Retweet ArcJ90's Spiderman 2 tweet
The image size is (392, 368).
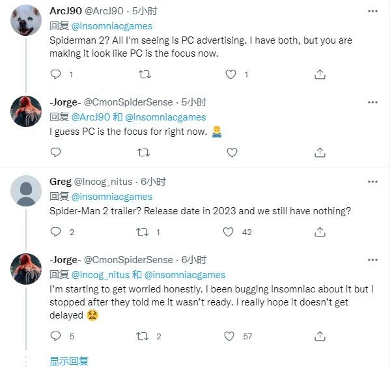[144, 75]
